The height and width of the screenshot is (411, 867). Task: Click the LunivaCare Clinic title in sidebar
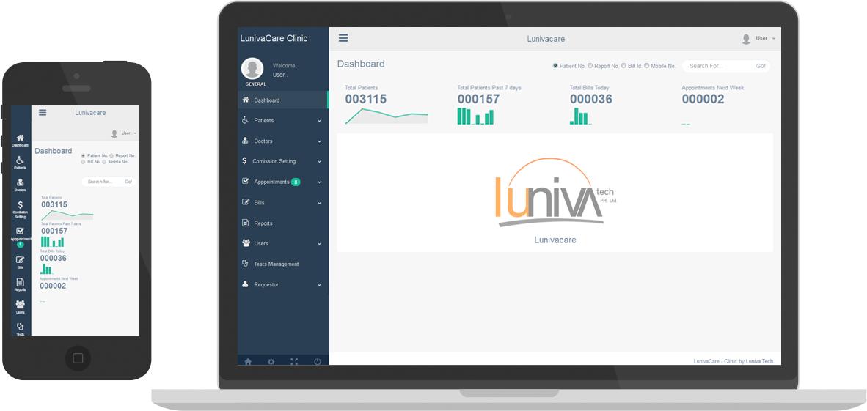pyautogui.click(x=274, y=38)
